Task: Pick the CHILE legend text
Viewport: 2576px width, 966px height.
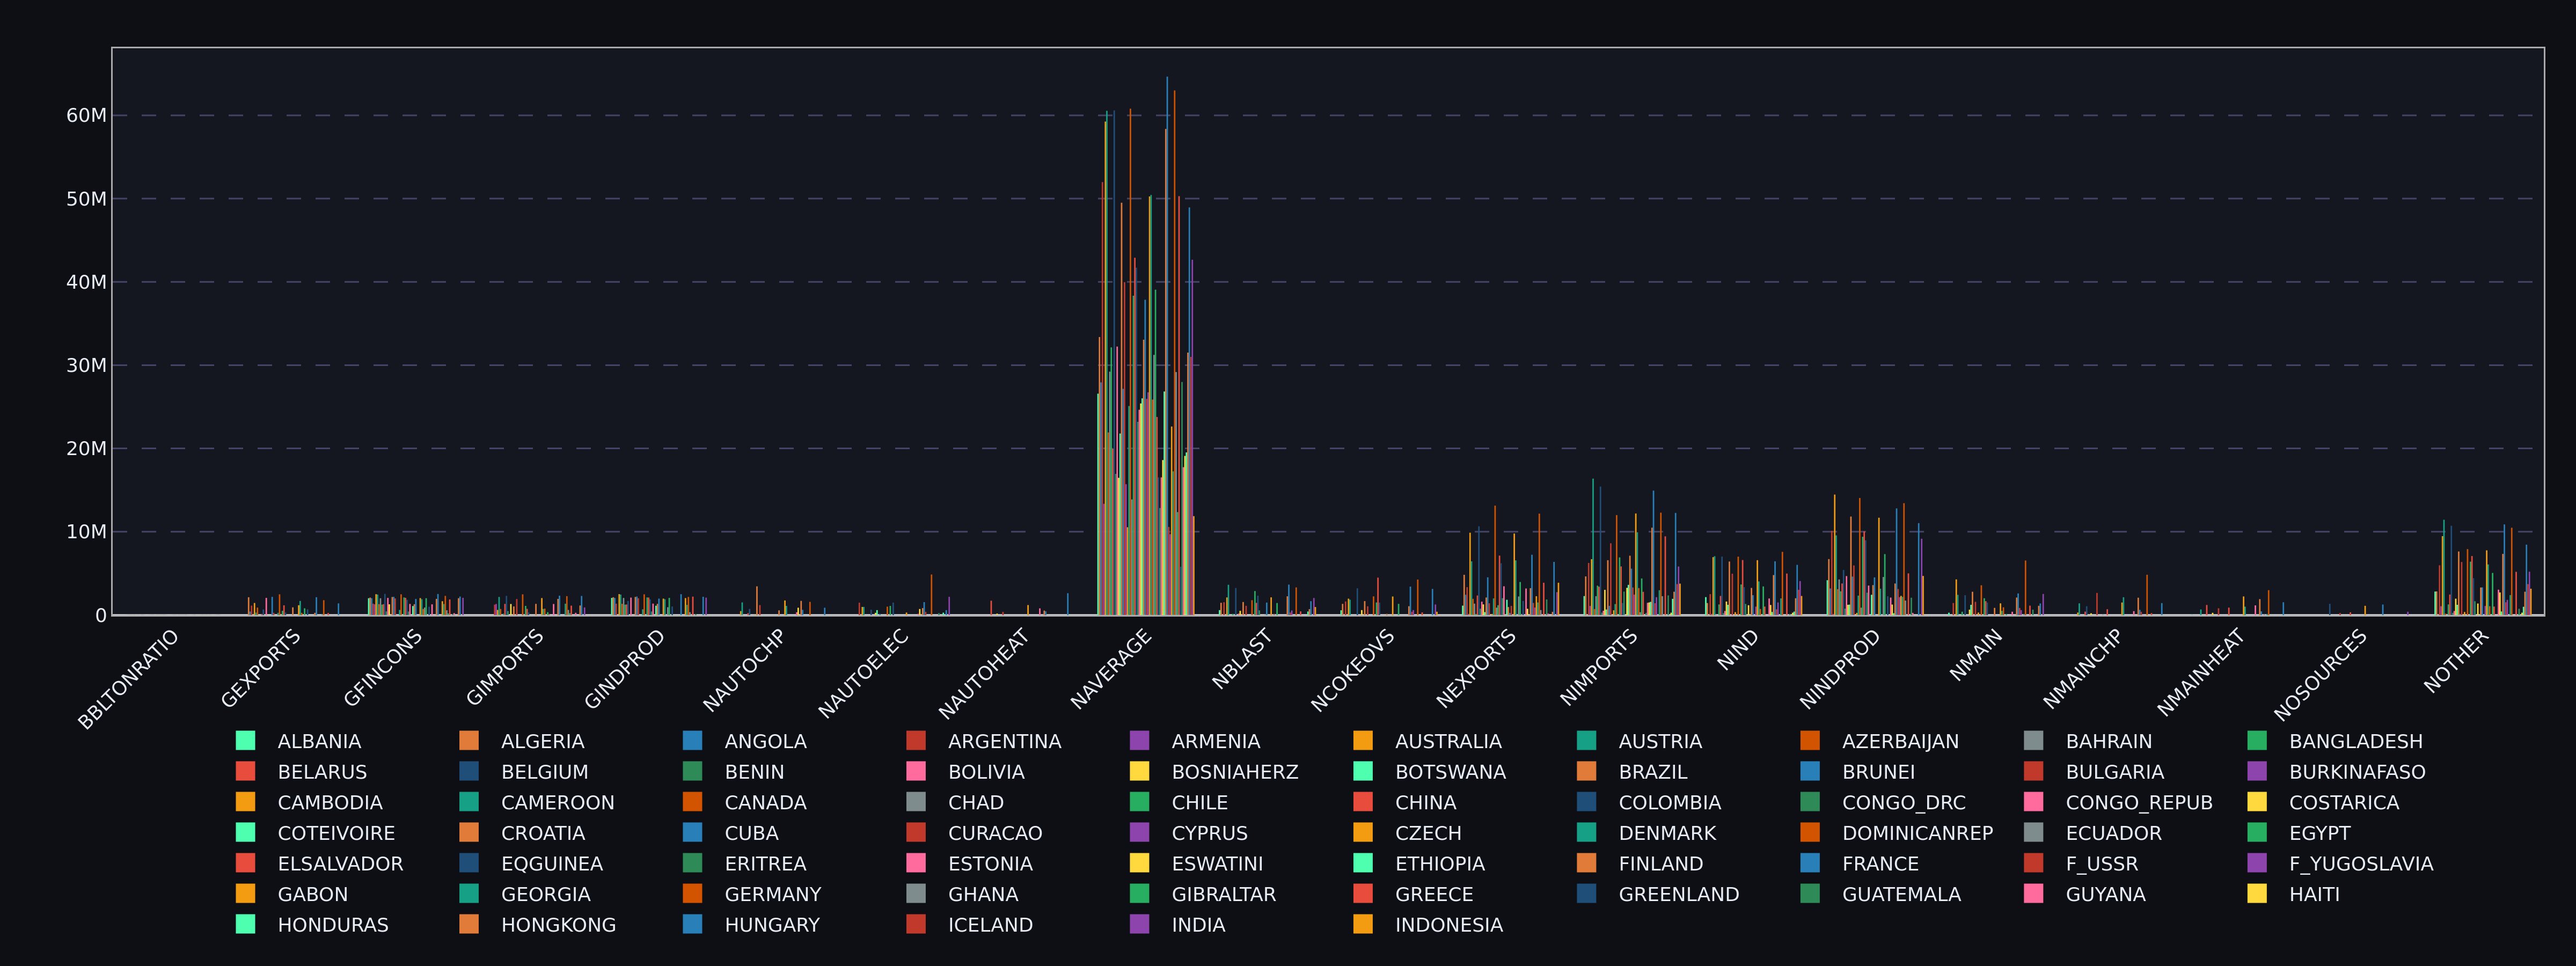Action: click(1199, 803)
